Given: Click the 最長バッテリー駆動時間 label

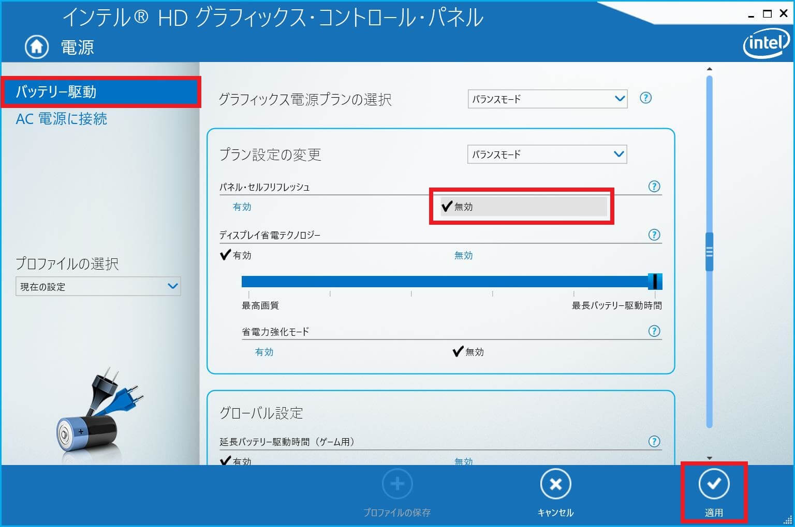Looking at the screenshot, I should 616,305.
